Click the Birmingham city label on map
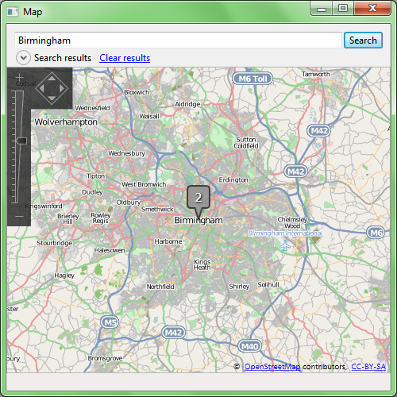 (x=198, y=220)
